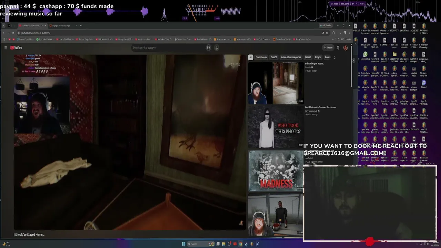Open the CaseOh cooking video thumbnail

276,214
